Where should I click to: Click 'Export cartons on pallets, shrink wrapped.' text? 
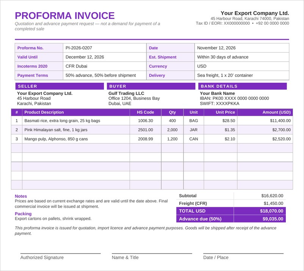(53, 219)
